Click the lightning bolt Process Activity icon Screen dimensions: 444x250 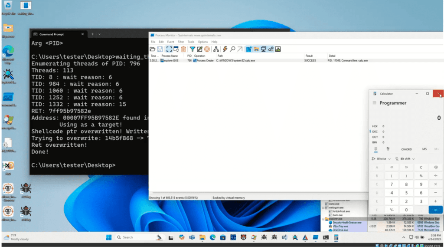point(225,49)
